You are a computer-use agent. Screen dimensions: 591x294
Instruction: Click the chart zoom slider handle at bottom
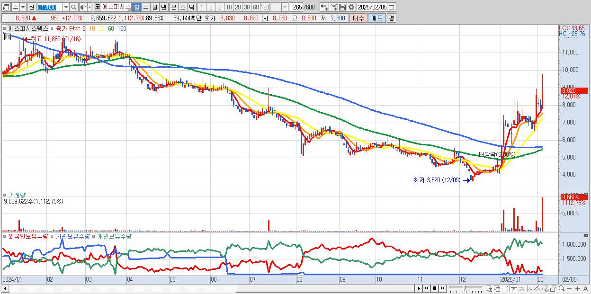465,288
